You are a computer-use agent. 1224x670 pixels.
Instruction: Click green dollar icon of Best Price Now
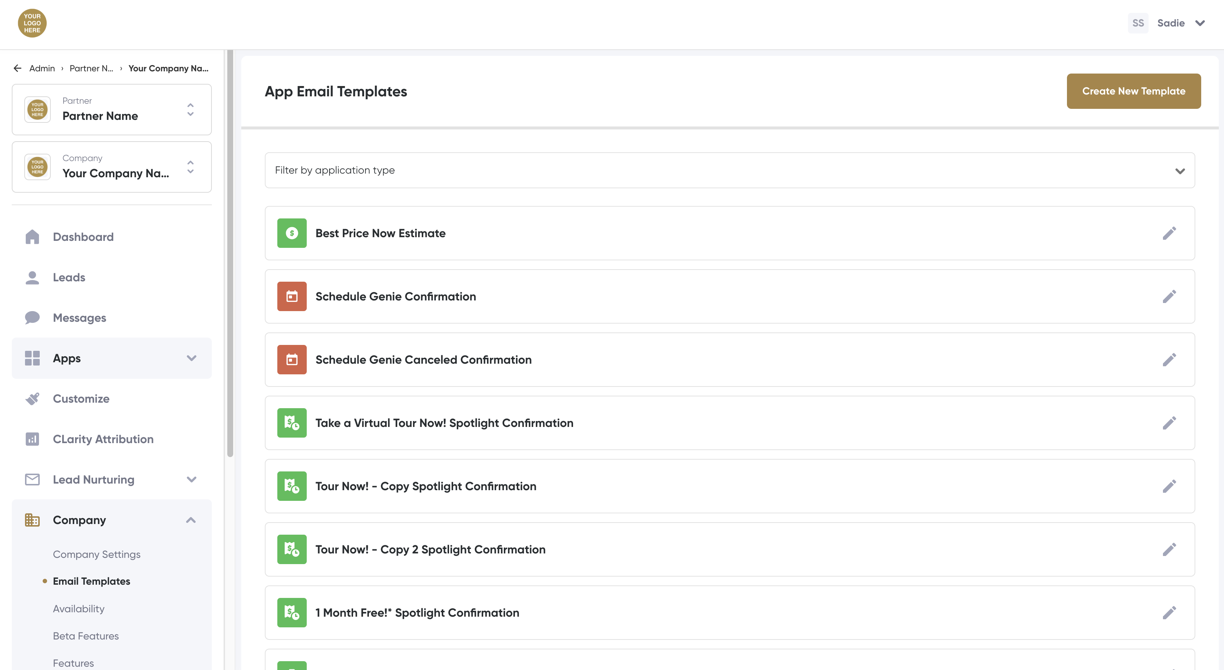click(292, 233)
